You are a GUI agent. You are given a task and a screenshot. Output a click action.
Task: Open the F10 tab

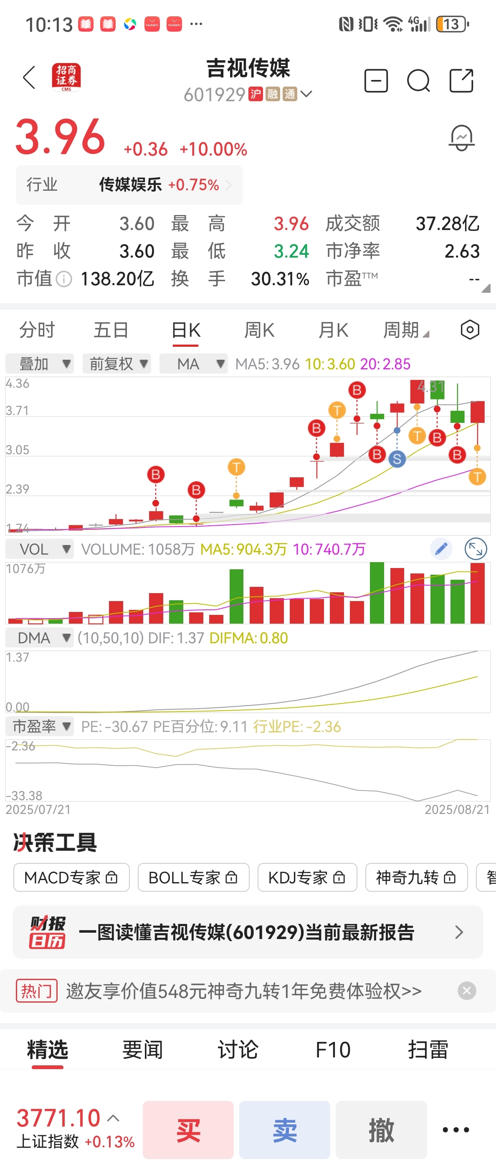pos(333,1049)
